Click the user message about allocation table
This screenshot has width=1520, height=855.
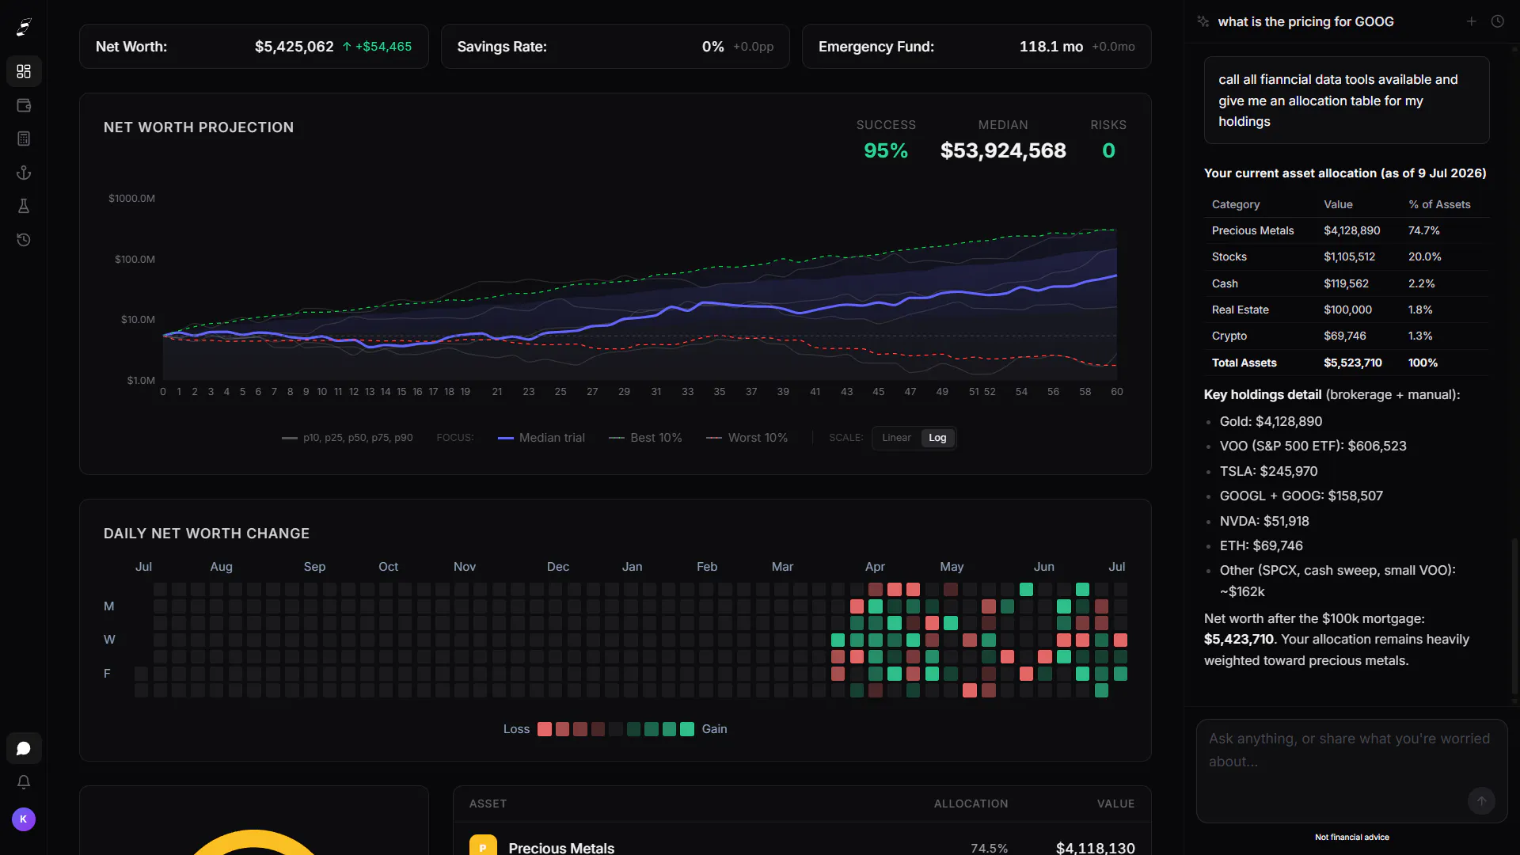click(x=1347, y=101)
